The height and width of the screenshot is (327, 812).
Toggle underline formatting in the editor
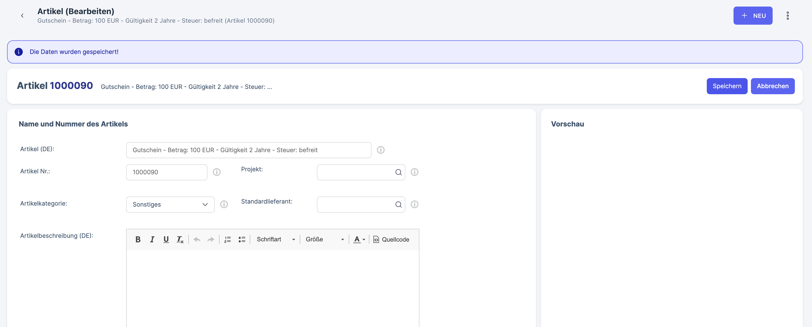[166, 240]
